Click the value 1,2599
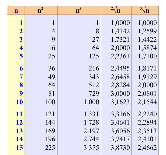Screen dimensions: 166x155 [x=147, y=31]
